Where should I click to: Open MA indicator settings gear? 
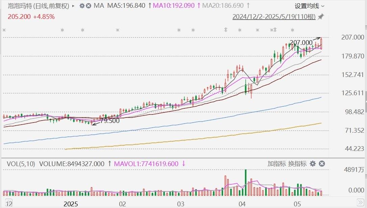tap(82, 6)
